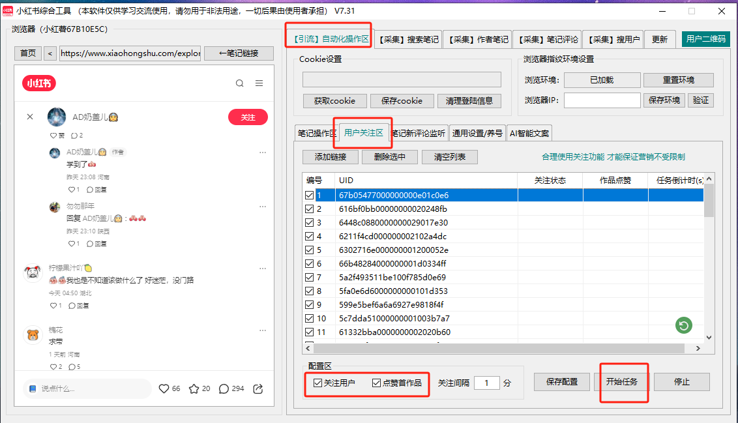Click the red 小红书 logo
Image resolution: width=738 pixels, height=423 pixels.
tap(39, 83)
